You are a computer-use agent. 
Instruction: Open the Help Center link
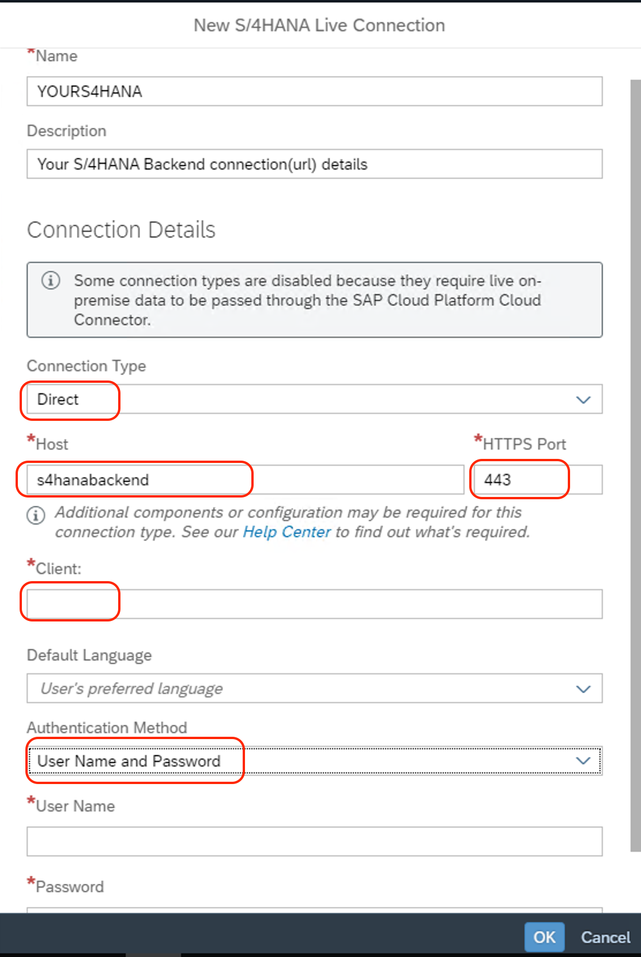(286, 532)
